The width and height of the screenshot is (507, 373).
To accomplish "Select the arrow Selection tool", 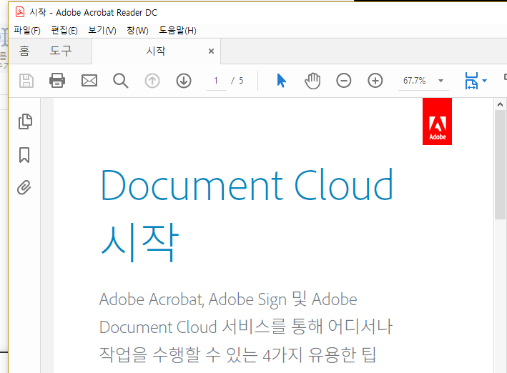I will point(281,81).
